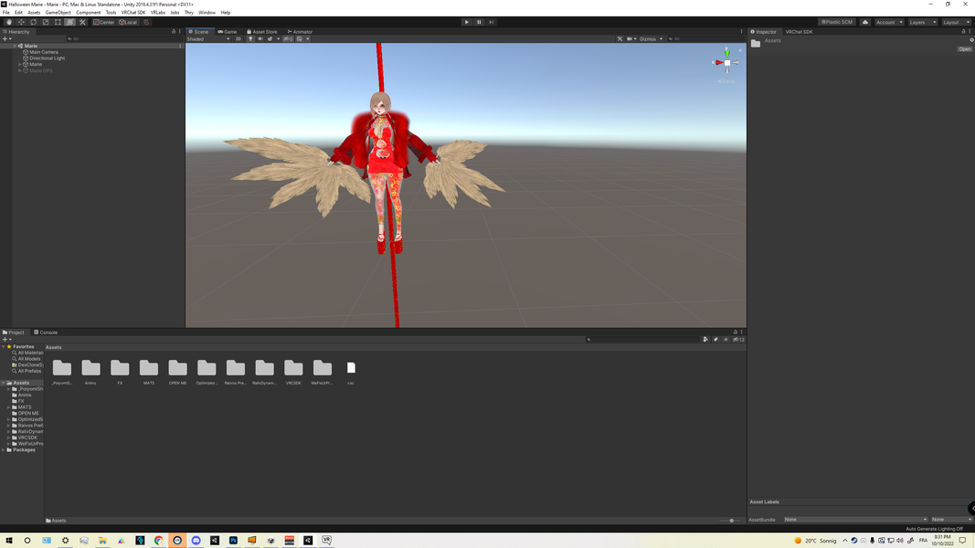Open the Layers dropdown
975x548 pixels.
[922, 22]
